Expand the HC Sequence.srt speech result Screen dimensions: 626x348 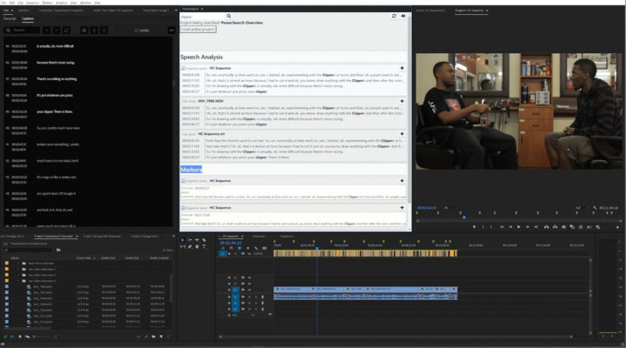tap(402, 134)
